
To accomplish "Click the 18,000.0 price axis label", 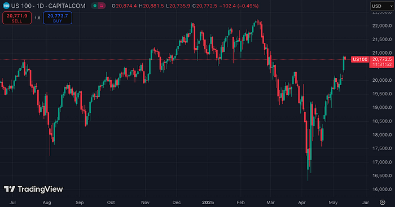I will click(x=382, y=135).
